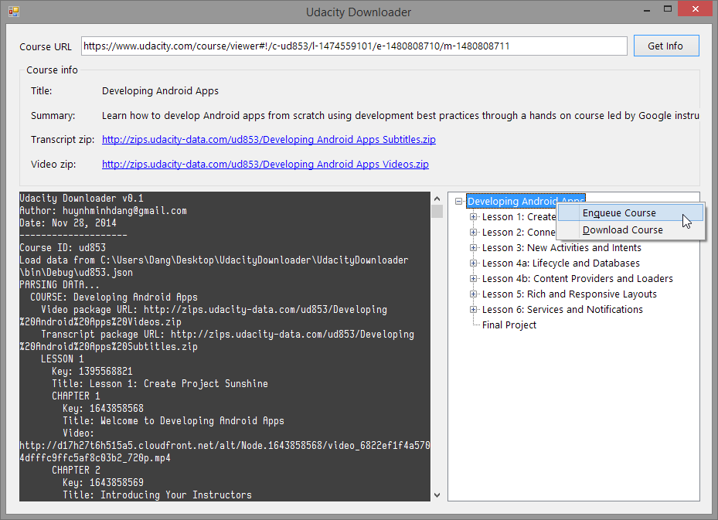Expand Lesson 3: New Activities and Intents
The image size is (718, 520).
point(474,248)
